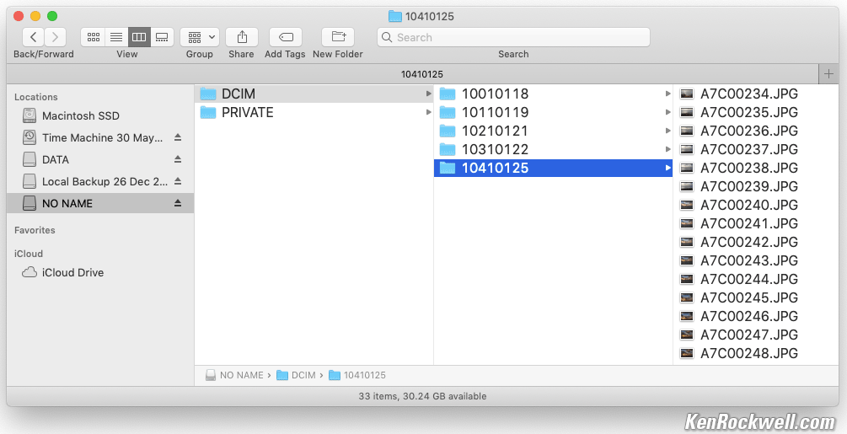Select Macintosh SSD in sidebar
The image size is (847, 434).
[80, 115]
